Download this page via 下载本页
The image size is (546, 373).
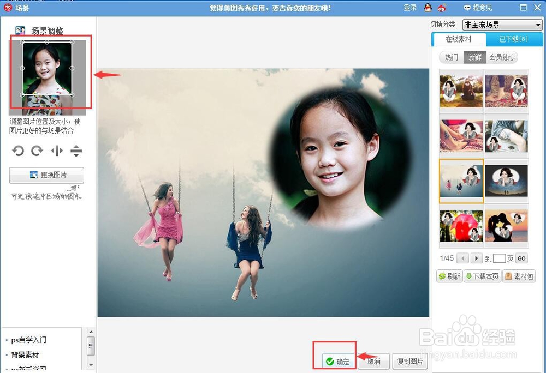click(x=482, y=276)
